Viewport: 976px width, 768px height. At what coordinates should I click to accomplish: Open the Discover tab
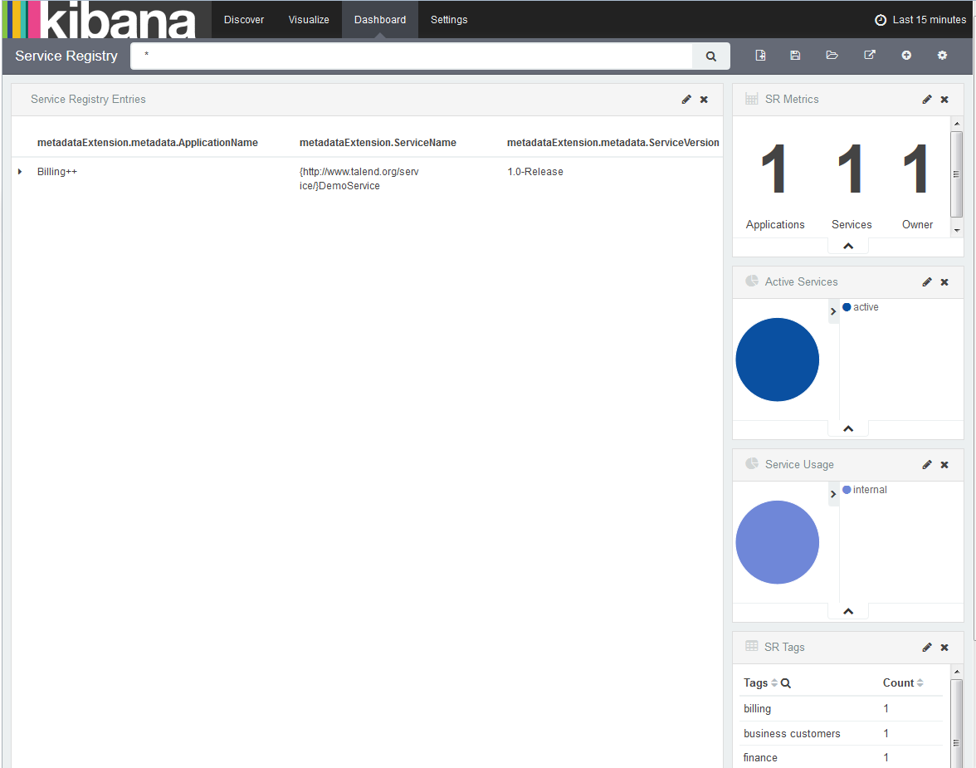244,20
